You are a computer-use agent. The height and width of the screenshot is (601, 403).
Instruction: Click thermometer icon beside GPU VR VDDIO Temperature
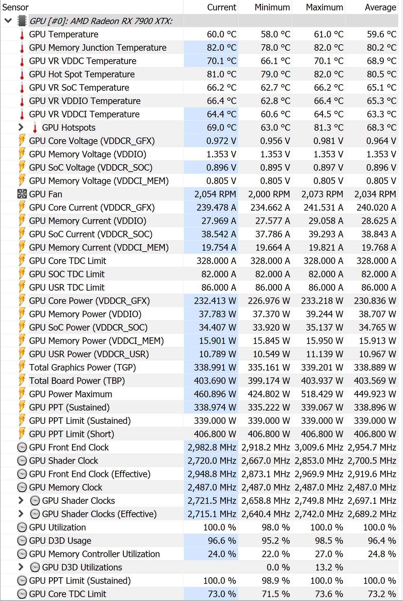pos(22,101)
